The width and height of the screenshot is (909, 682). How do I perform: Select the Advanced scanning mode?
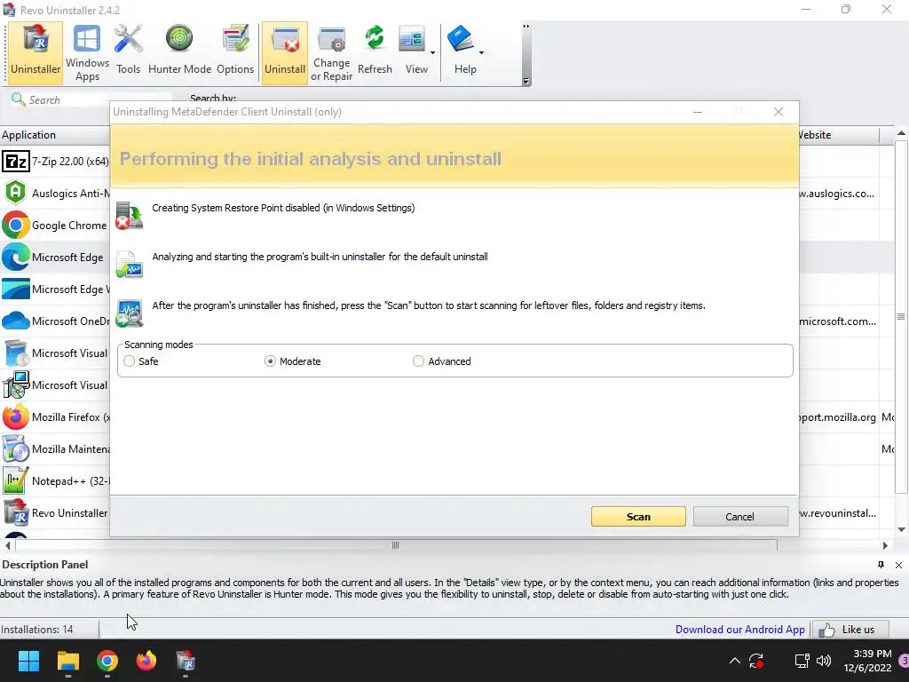(x=419, y=361)
